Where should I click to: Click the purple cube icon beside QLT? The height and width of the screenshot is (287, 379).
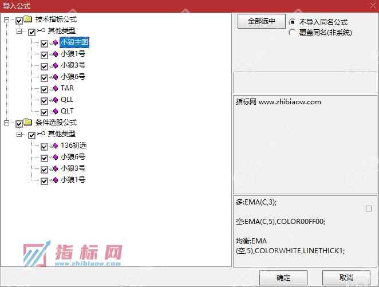click(x=56, y=111)
